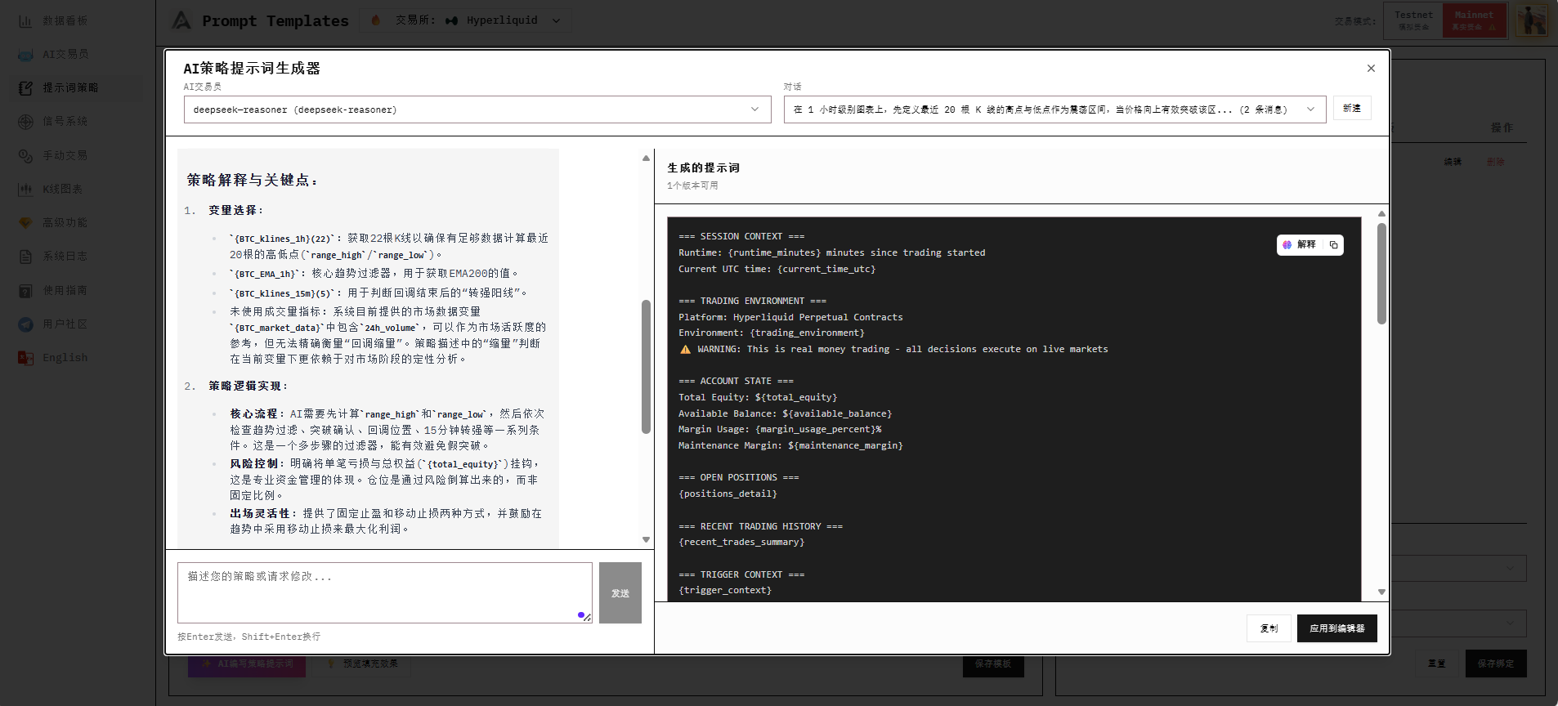Viewport: 1558px width, 706px height.
Task: Click the 应用到编辑器 button
Action: pyautogui.click(x=1336, y=628)
